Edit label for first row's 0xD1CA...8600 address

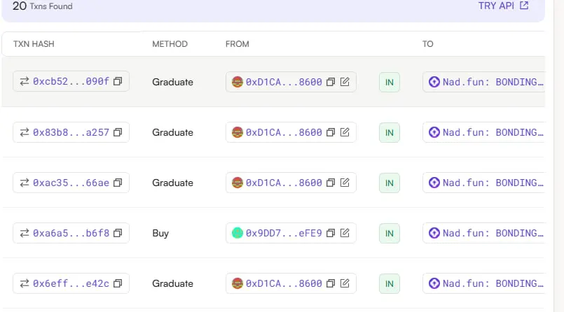345,82
